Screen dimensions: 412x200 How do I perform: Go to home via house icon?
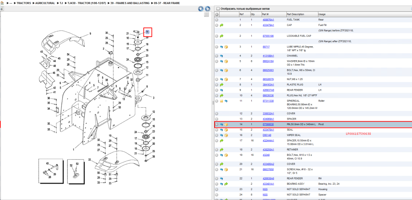pyautogui.click(x=2, y=3)
